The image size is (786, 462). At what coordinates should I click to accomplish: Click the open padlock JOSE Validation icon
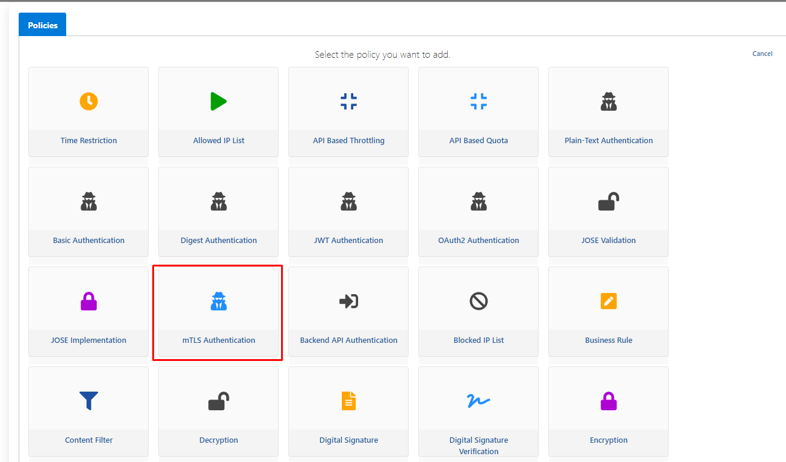coord(608,201)
